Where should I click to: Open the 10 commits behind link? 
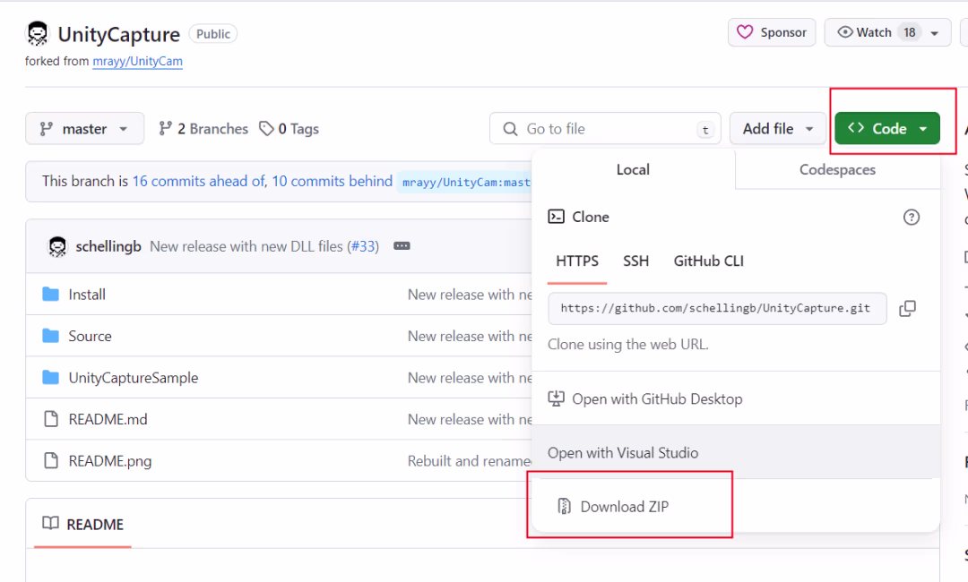tap(333, 181)
